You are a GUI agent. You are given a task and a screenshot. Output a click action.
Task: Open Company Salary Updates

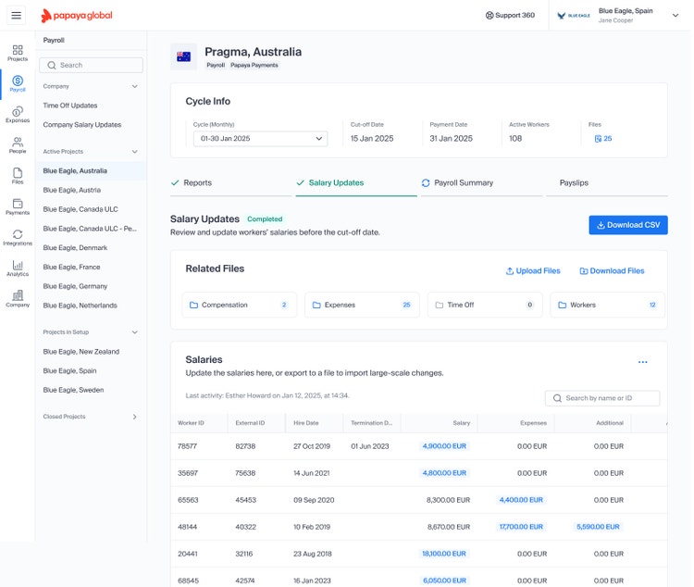81,125
